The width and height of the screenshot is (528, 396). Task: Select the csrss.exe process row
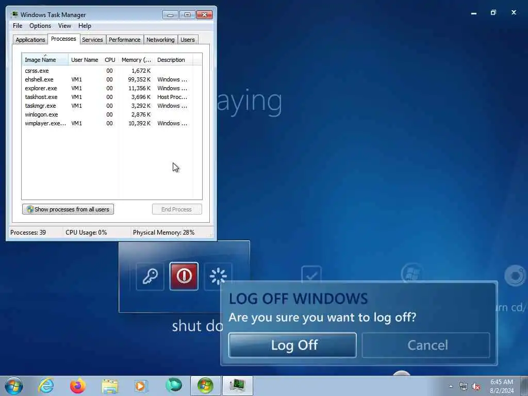click(108, 71)
